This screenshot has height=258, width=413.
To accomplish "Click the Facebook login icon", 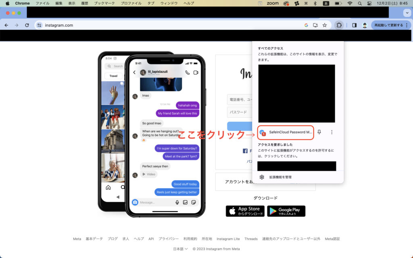I will [245, 151].
